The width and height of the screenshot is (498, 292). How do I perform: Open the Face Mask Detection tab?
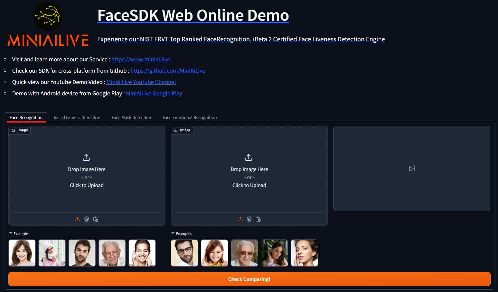[131, 117]
